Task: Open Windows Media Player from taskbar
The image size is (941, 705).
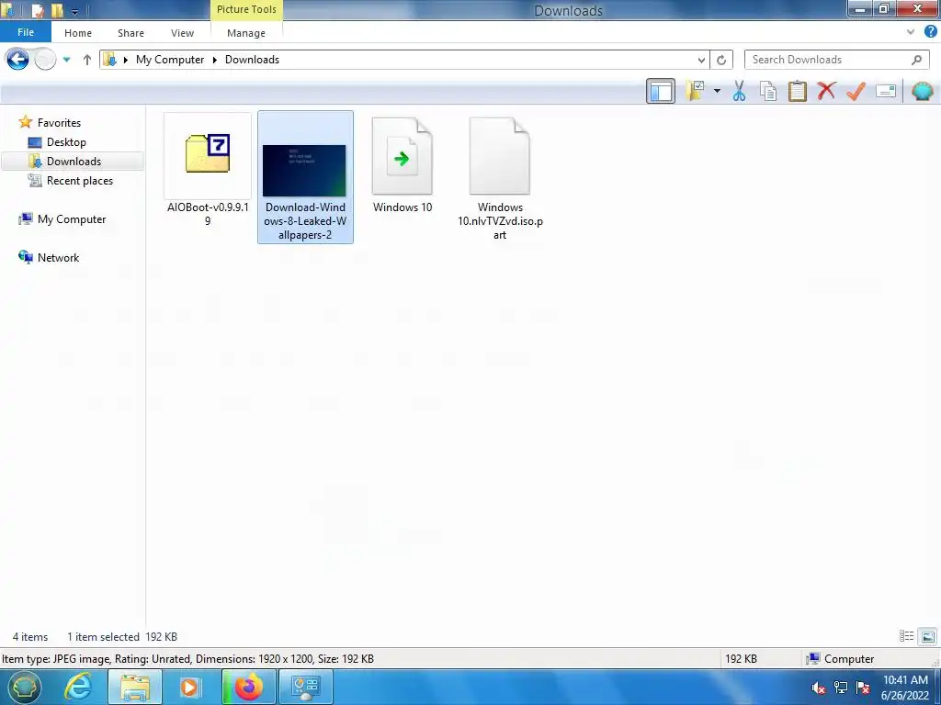Action: pos(189,687)
